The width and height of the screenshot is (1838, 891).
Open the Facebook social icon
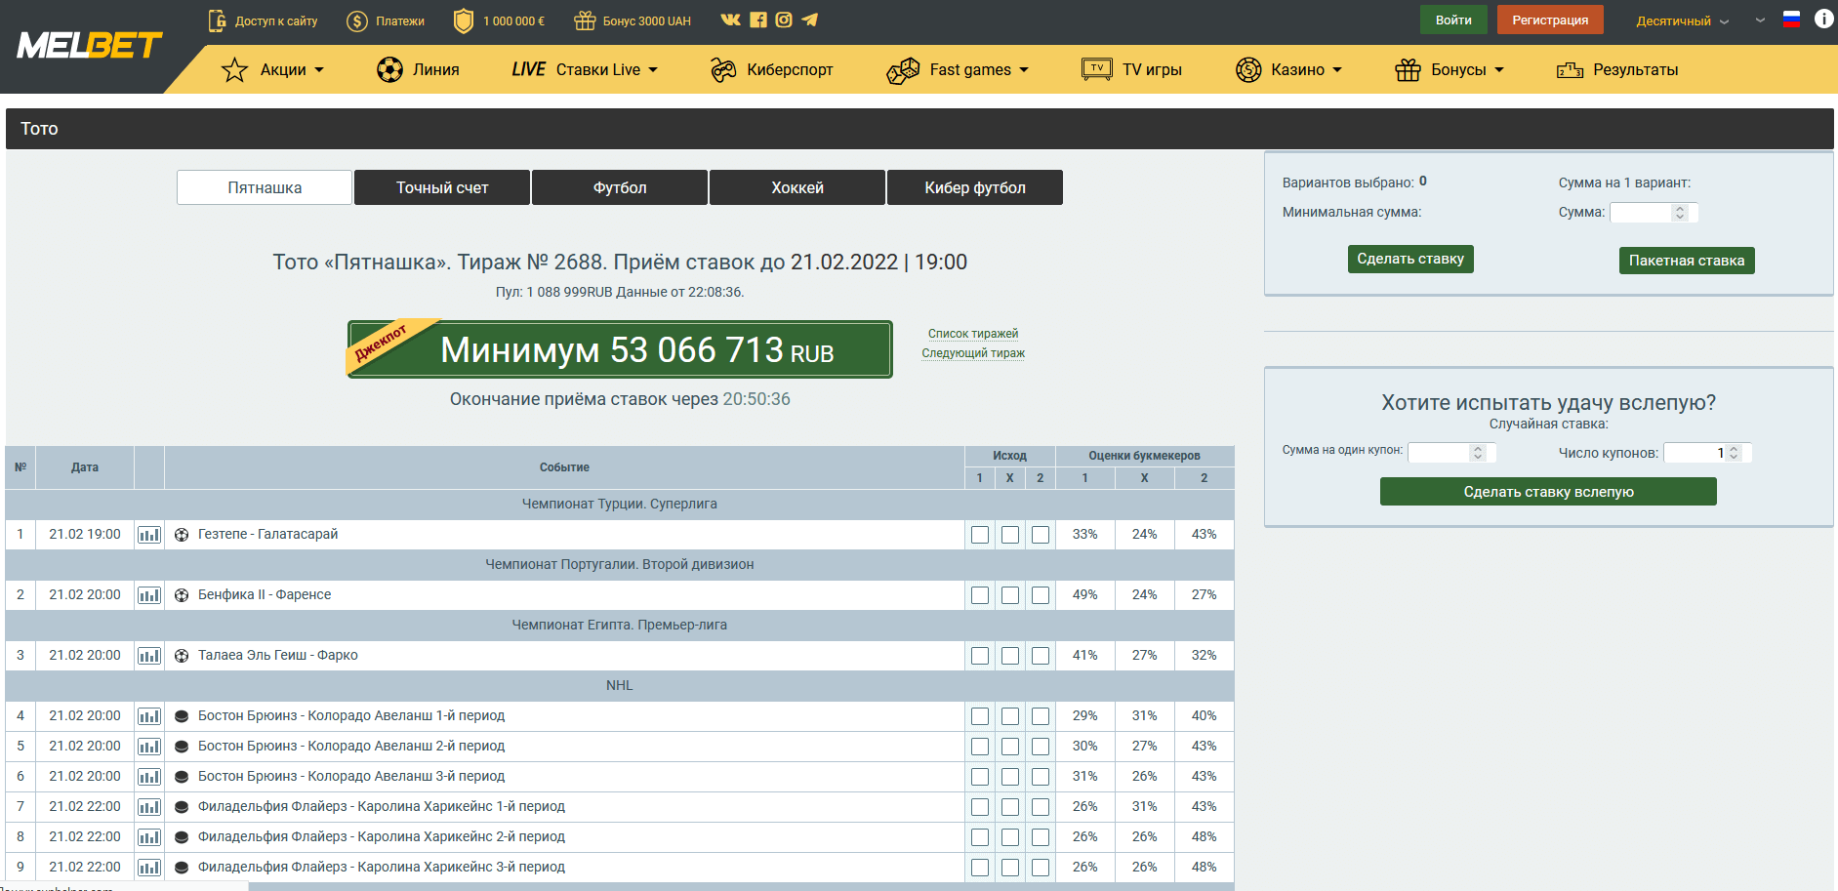757,20
